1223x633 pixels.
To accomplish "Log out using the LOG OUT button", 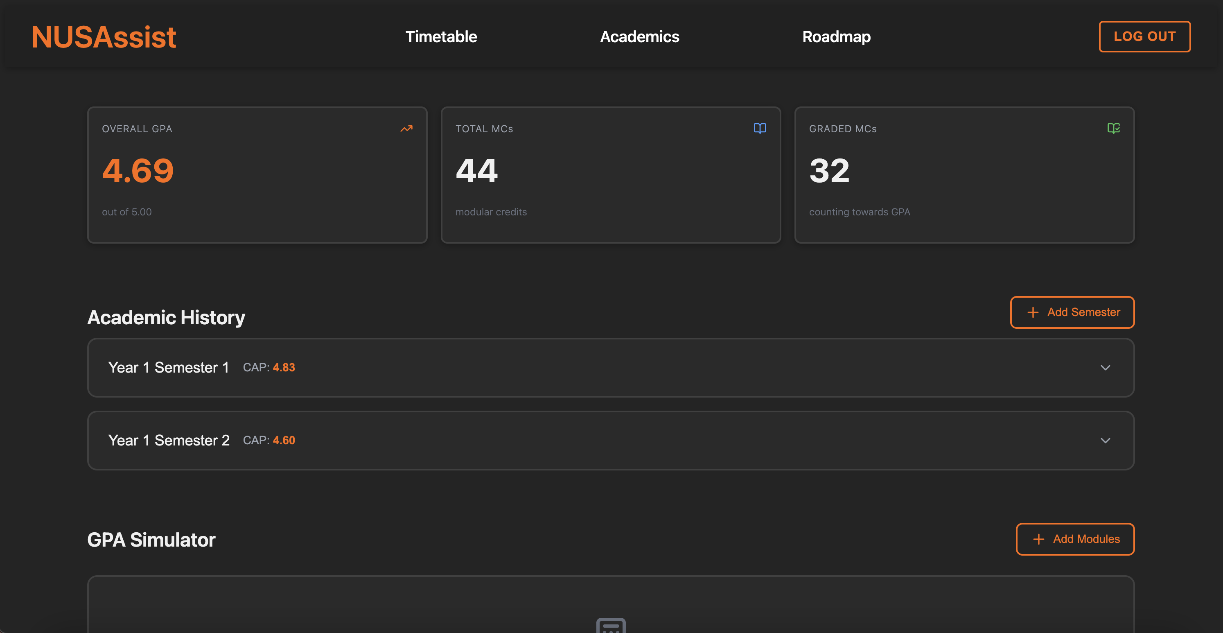I will click(x=1144, y=36).
